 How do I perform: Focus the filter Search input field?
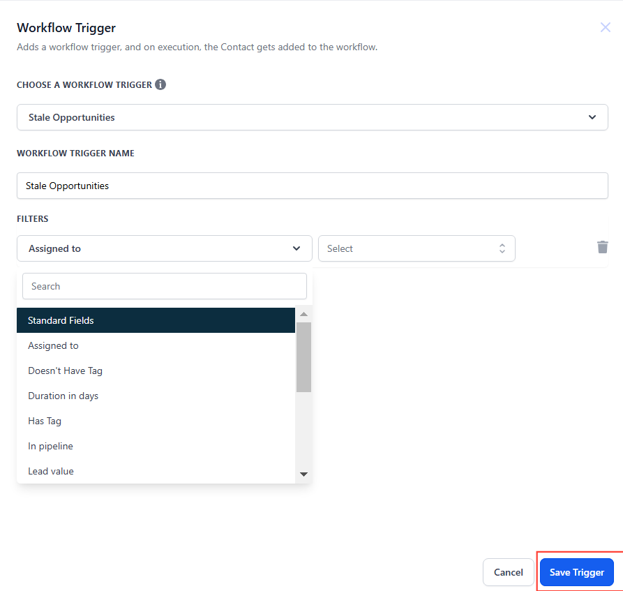(x=164, y=286)
